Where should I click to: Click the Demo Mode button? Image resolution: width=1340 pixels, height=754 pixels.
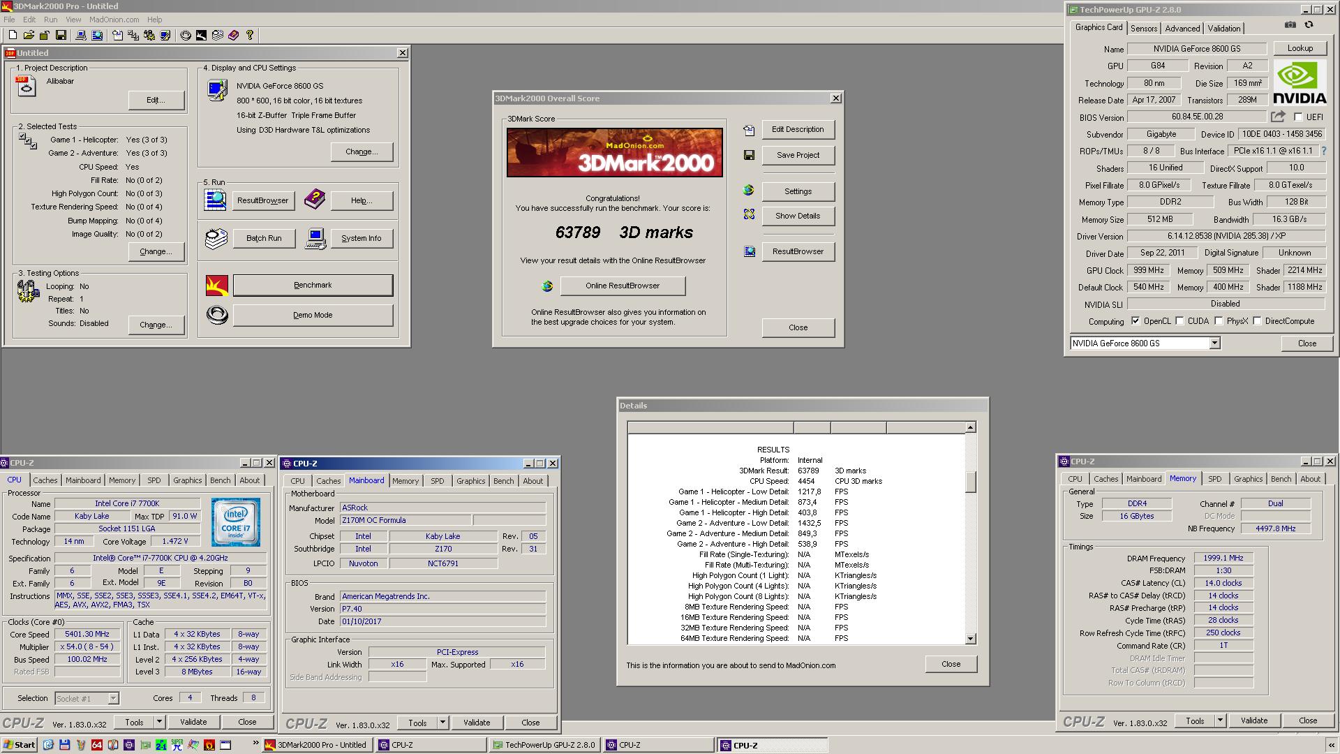point(313,315)
